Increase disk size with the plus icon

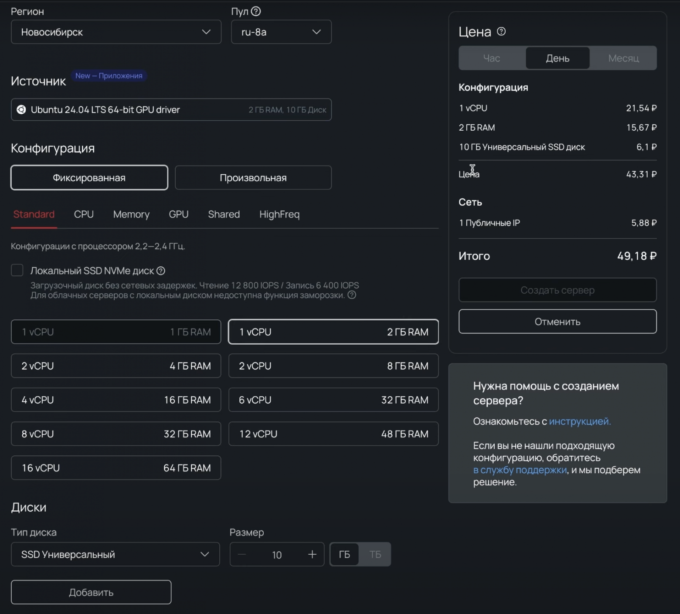click(x=312, y=554)
